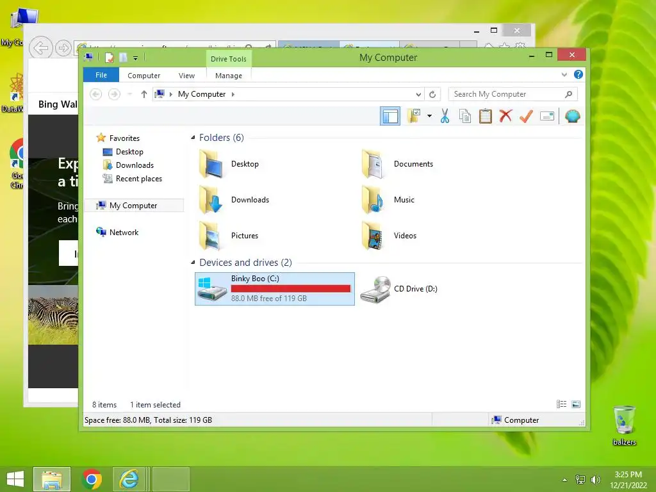Switch to the Computer ribbon tab
656x492 pixels.
tap(143, 76)
